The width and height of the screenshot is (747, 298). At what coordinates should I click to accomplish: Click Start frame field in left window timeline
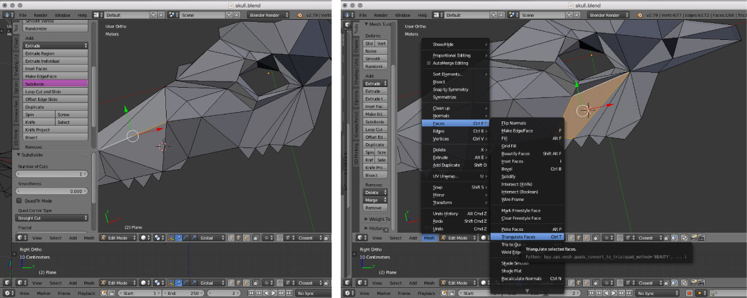140,293
